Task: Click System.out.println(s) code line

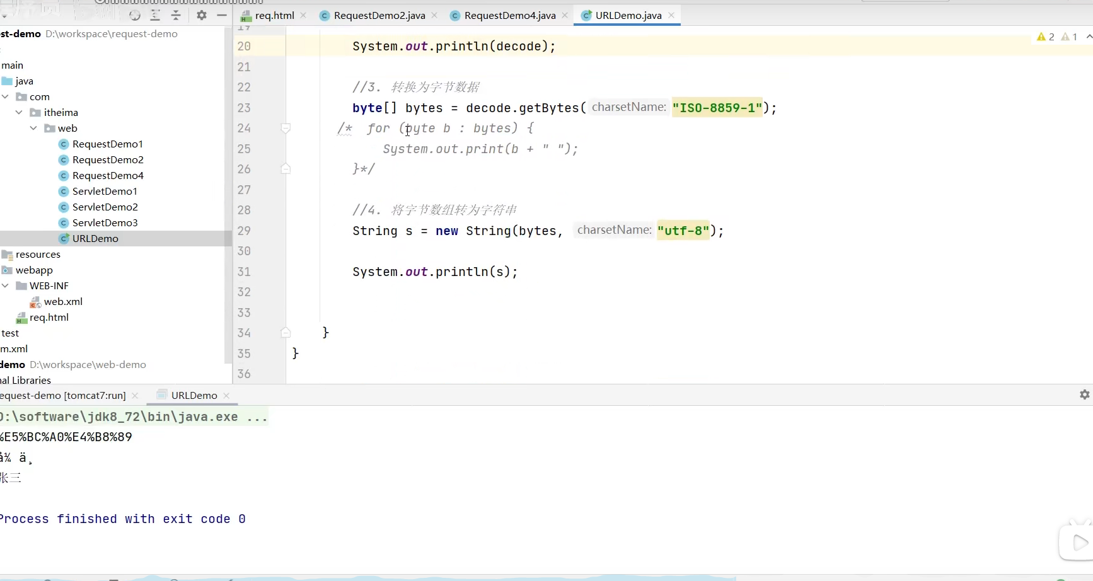Action: coord(435,272)
